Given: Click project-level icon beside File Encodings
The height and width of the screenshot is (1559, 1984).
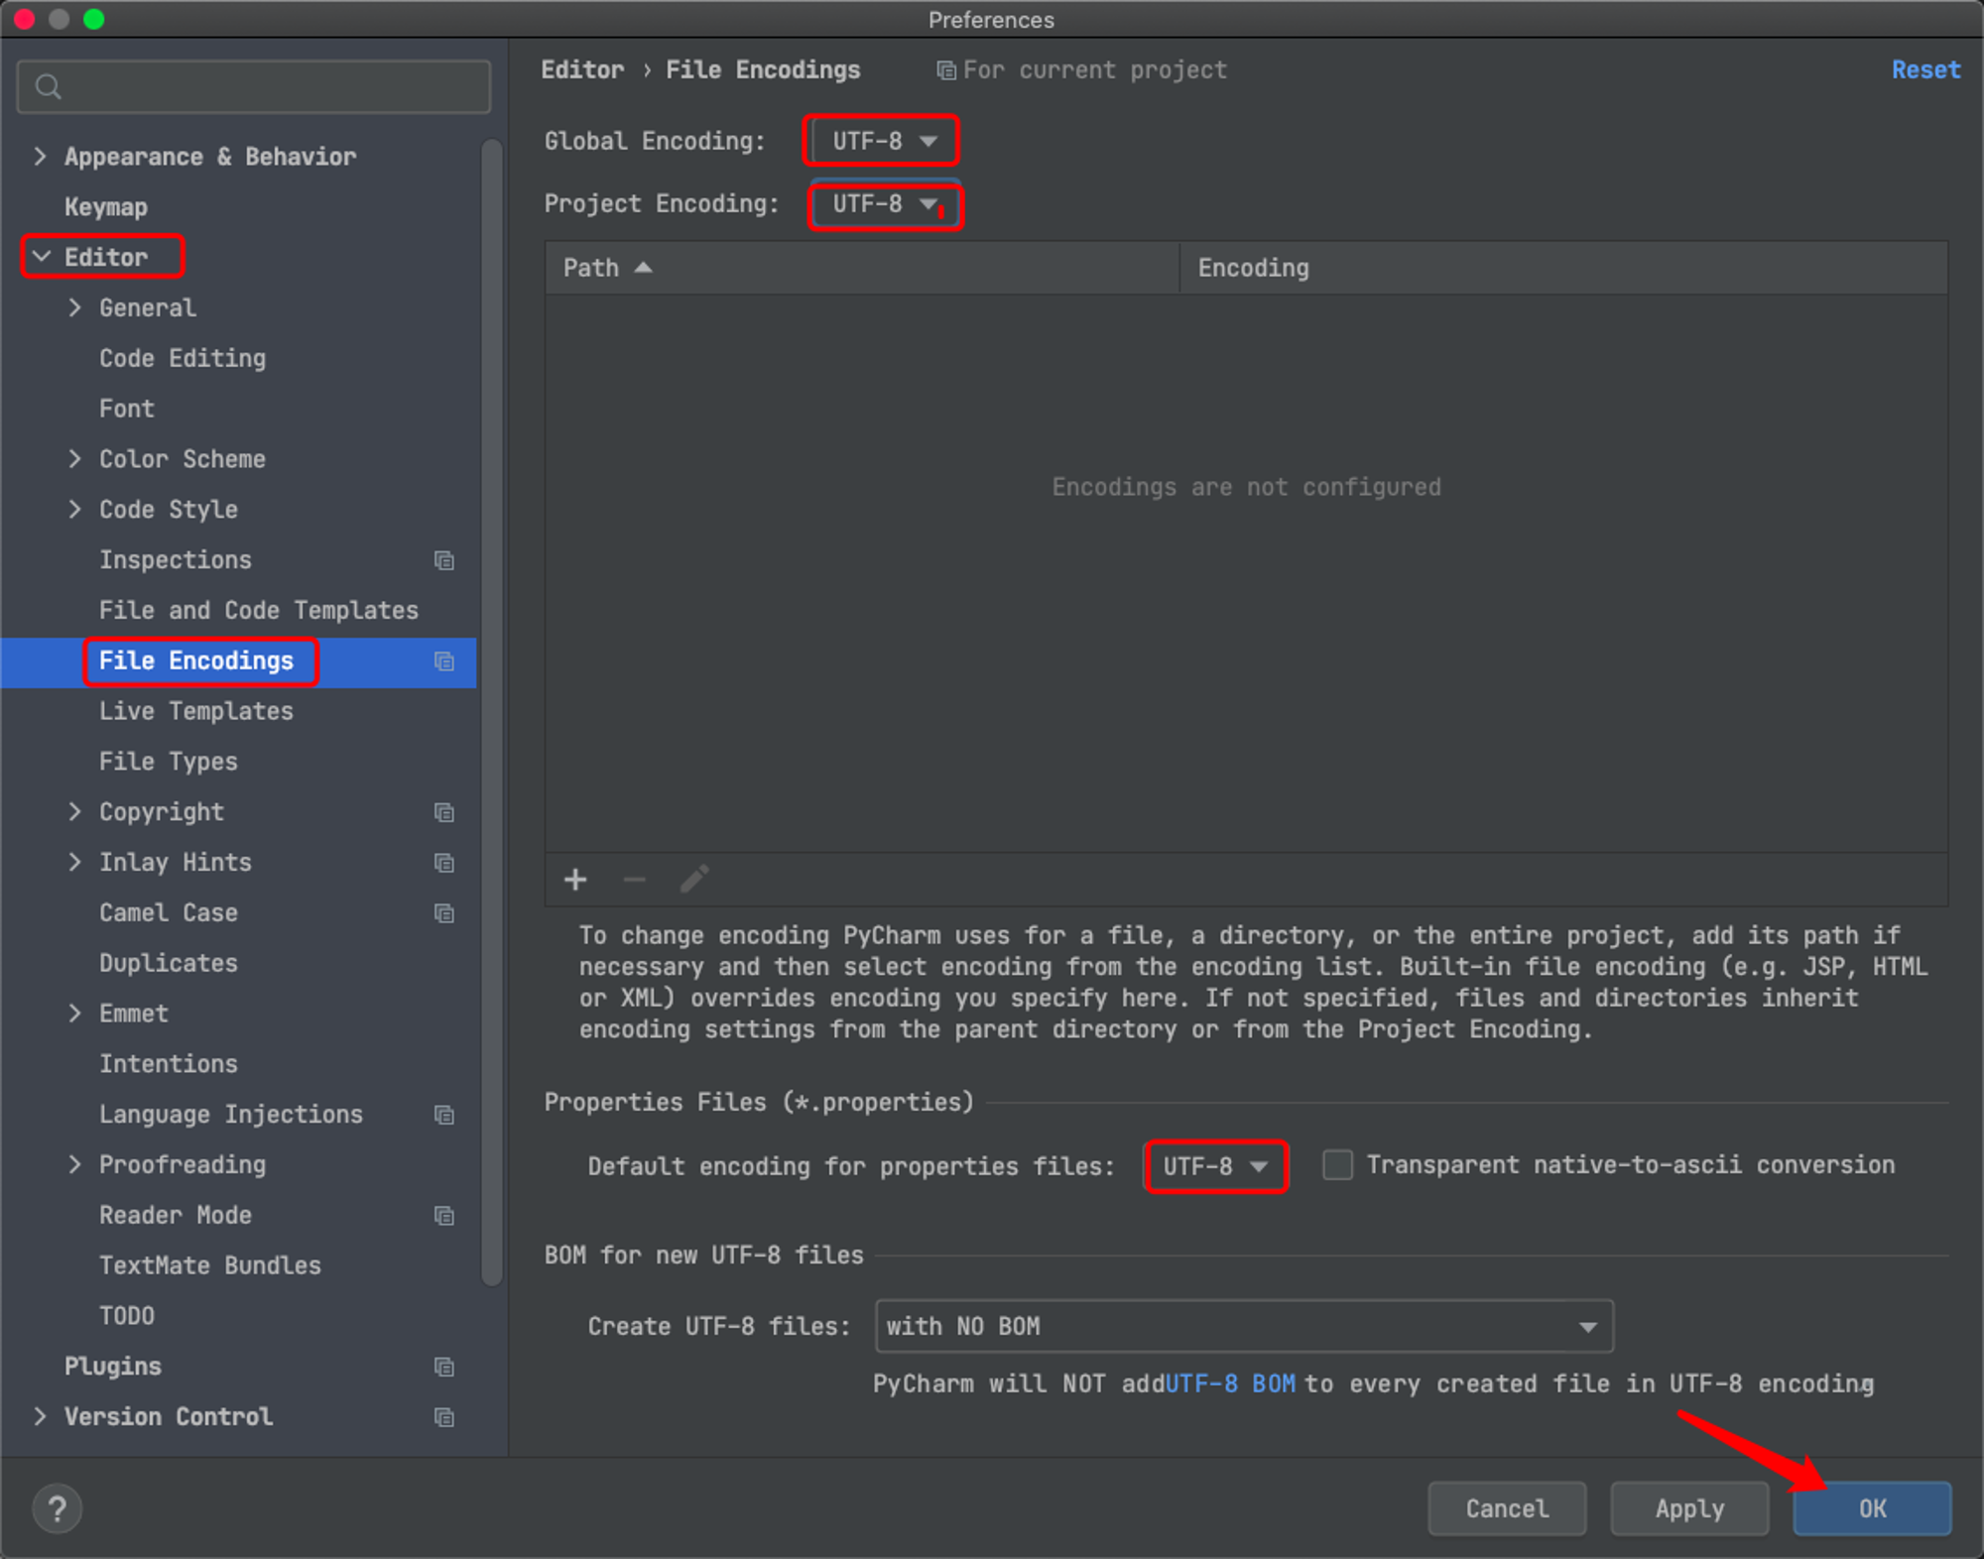Looking at the screenshot, I should tap(444, 661).
